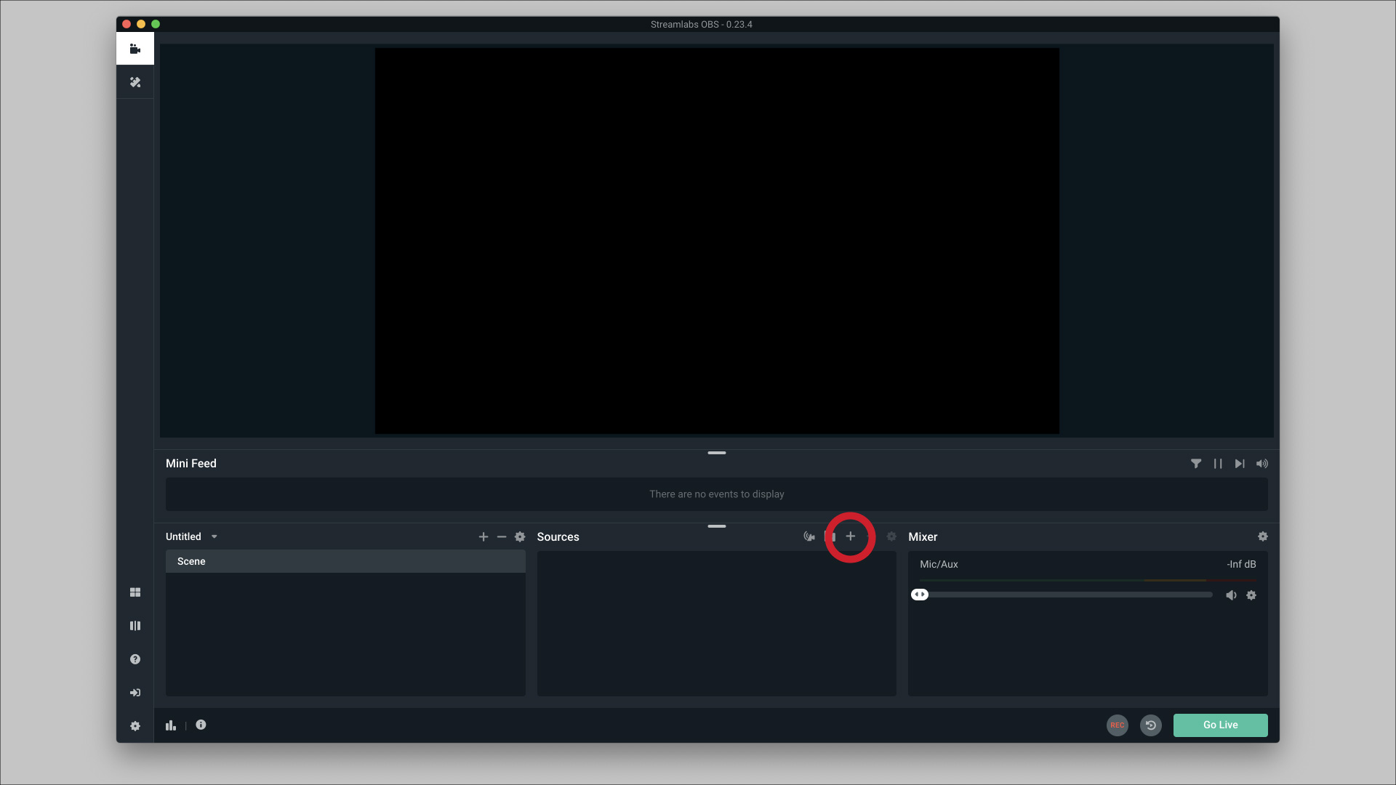Image resolution: width=1396 pixels, height=785 pixels.
Task: Show the info icon in status bar
Action: [x=201, y=725]
